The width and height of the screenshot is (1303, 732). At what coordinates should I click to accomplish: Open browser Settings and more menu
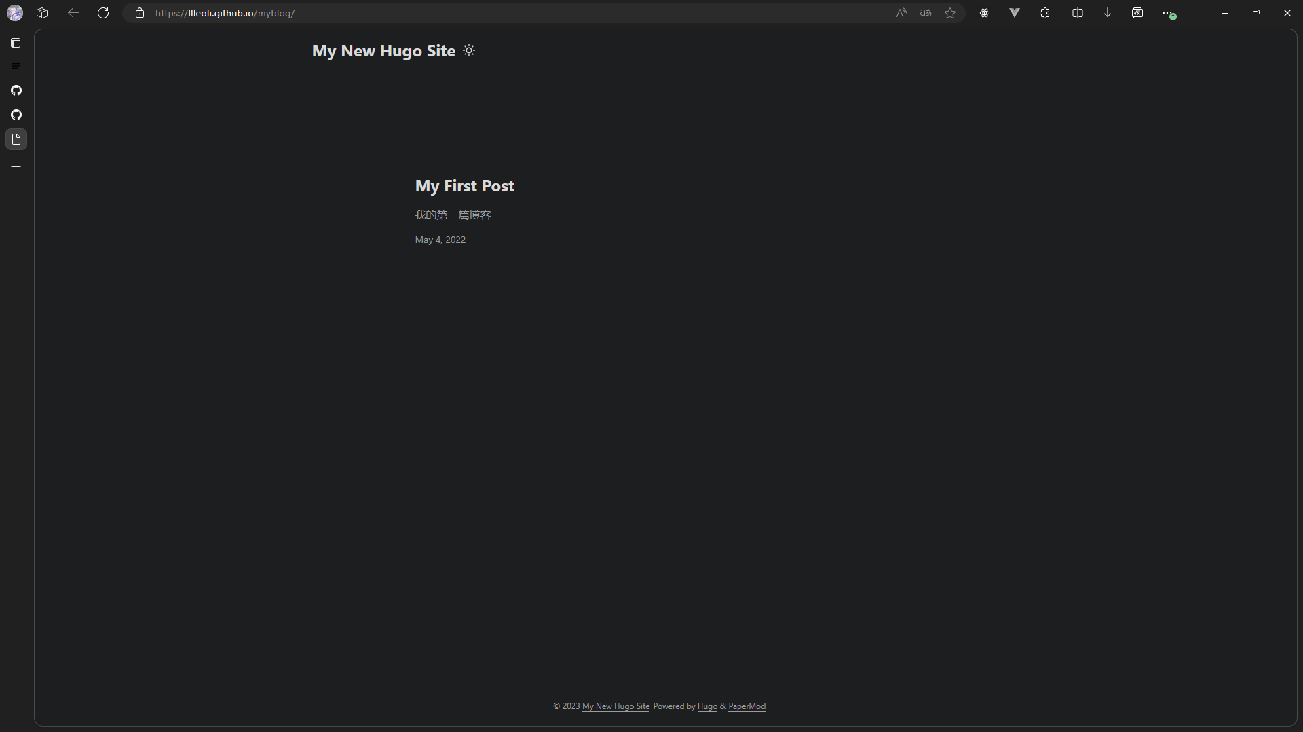pyautogui.click(x=1169, y=14)
